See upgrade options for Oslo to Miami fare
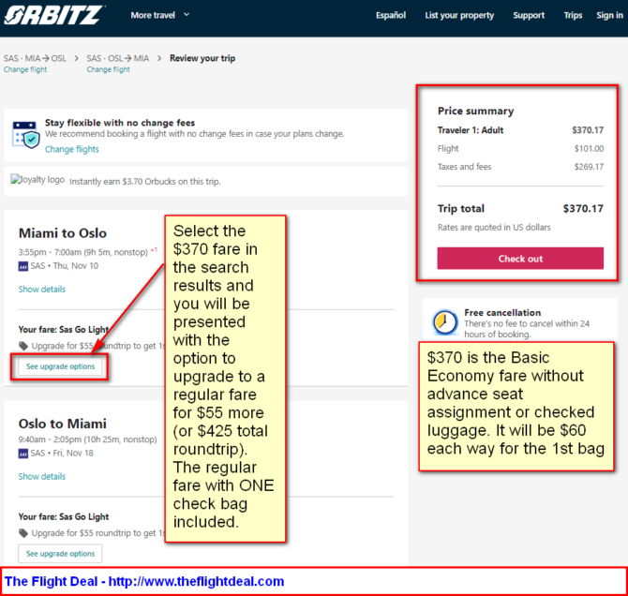Viewport: 628px width, 596px height. (x=60, y=554)
